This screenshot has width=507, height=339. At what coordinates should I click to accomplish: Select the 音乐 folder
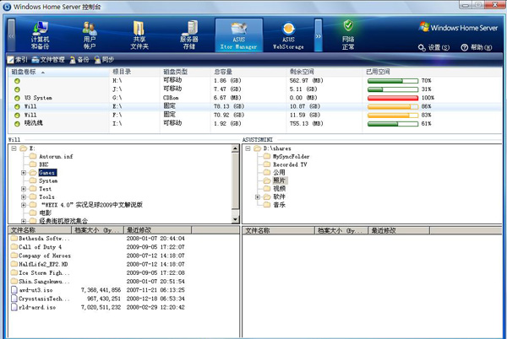click(x=274, y=205)
